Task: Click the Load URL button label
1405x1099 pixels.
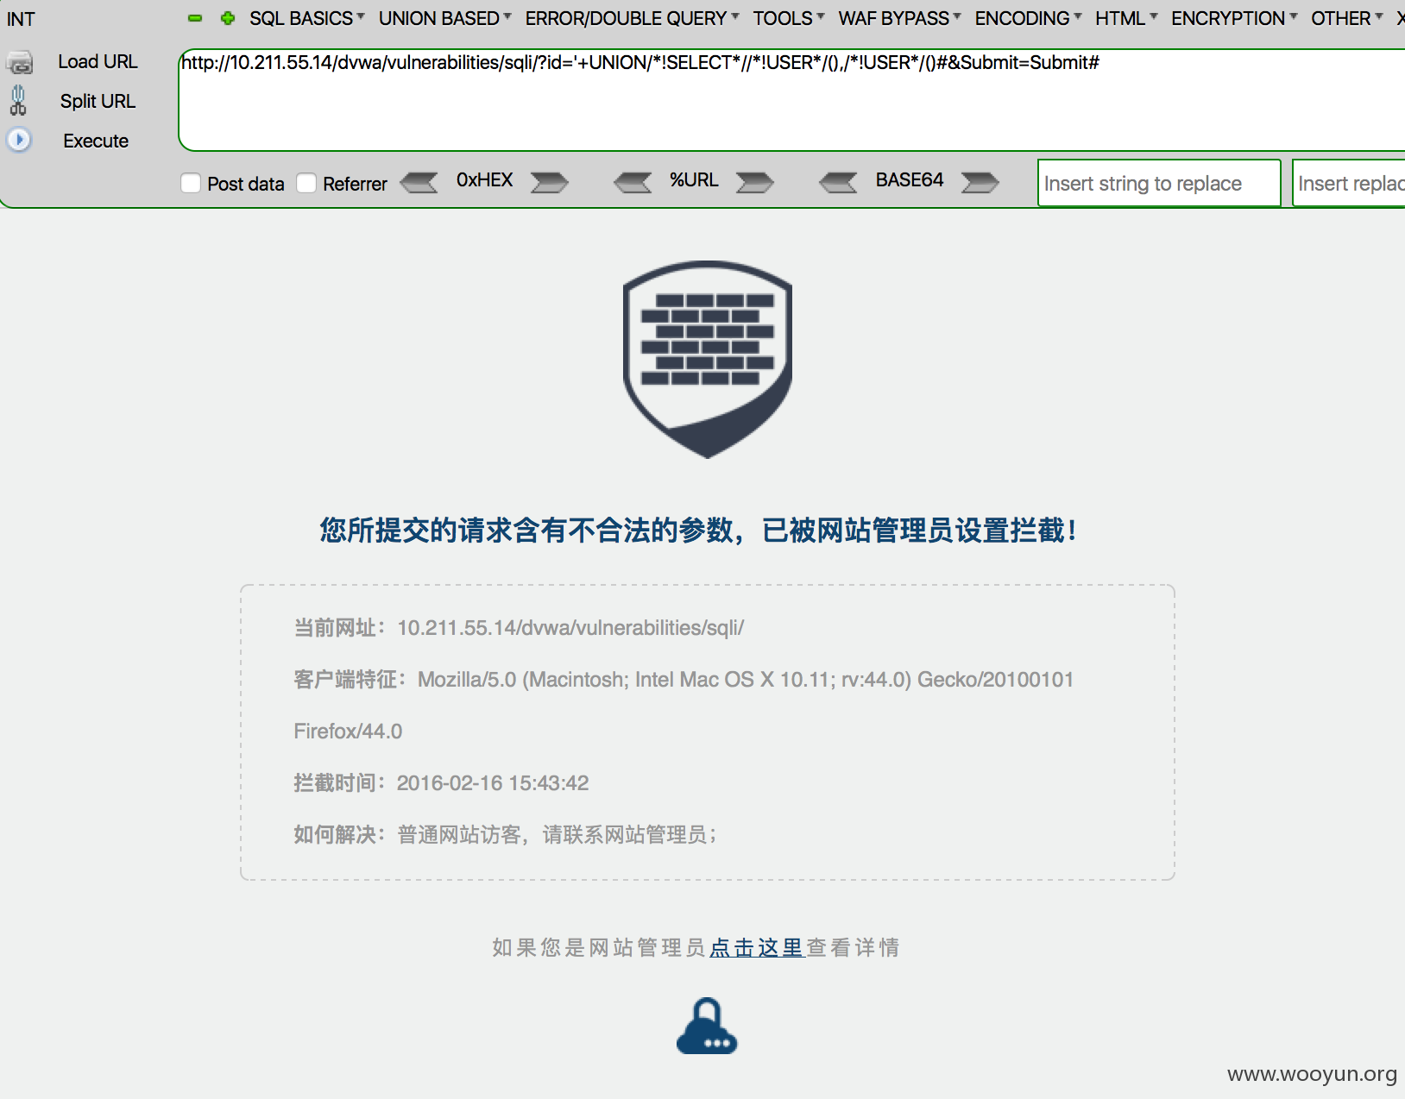Action: point(98,62)
